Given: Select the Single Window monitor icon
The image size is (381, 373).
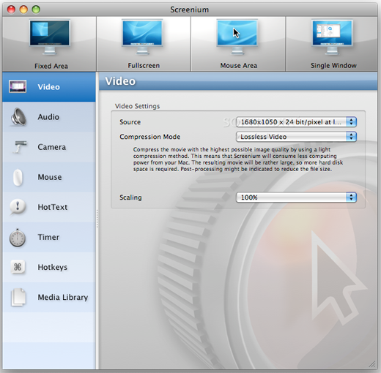Looking at the screenshot, I should 332,37.
